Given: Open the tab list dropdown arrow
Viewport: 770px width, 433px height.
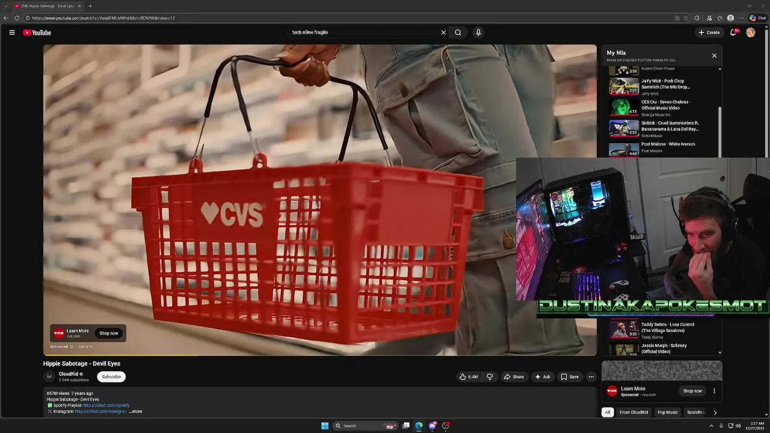Looking at the screenshot, I should pyautogui.click(x=6, y=6).
